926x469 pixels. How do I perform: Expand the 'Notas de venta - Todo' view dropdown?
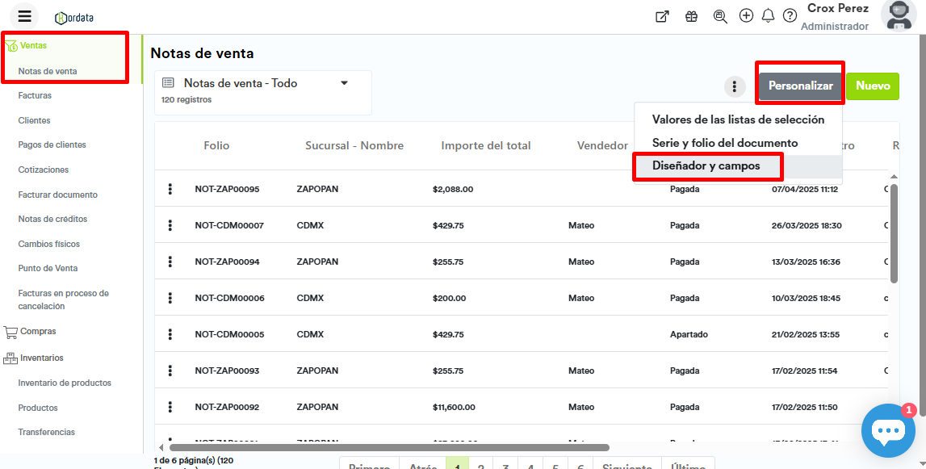(344, 83)
